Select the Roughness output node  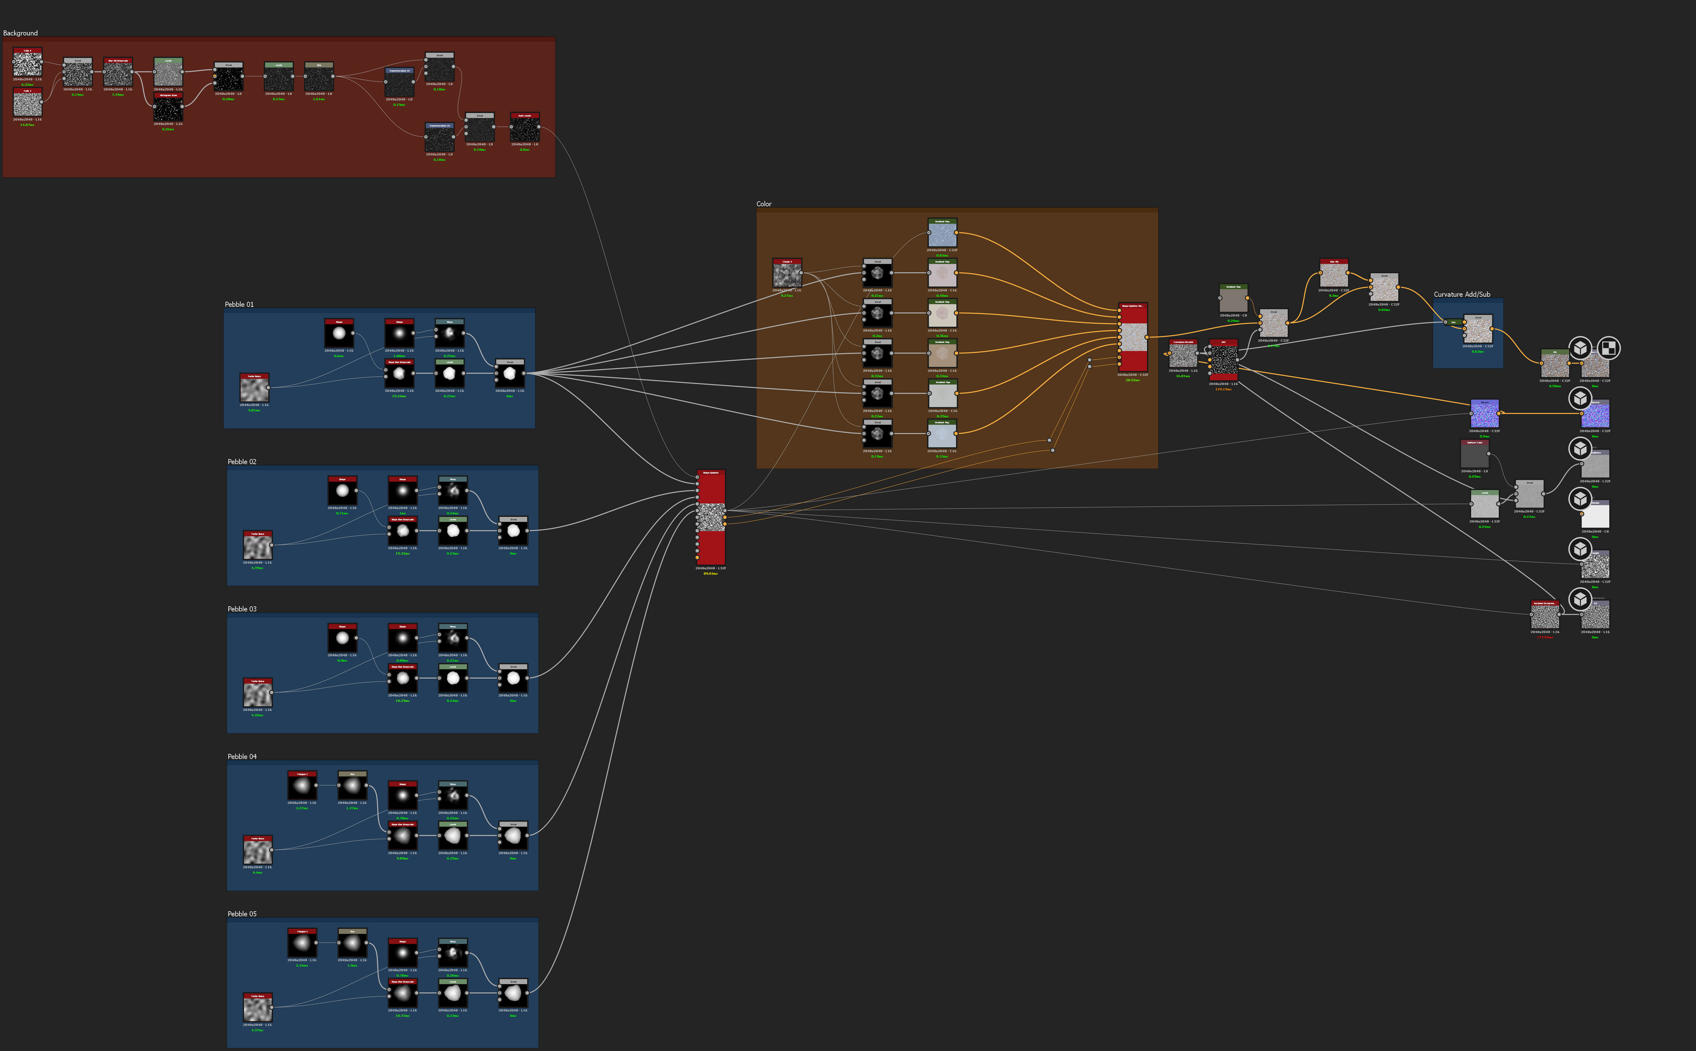[x=1595, y=464]
